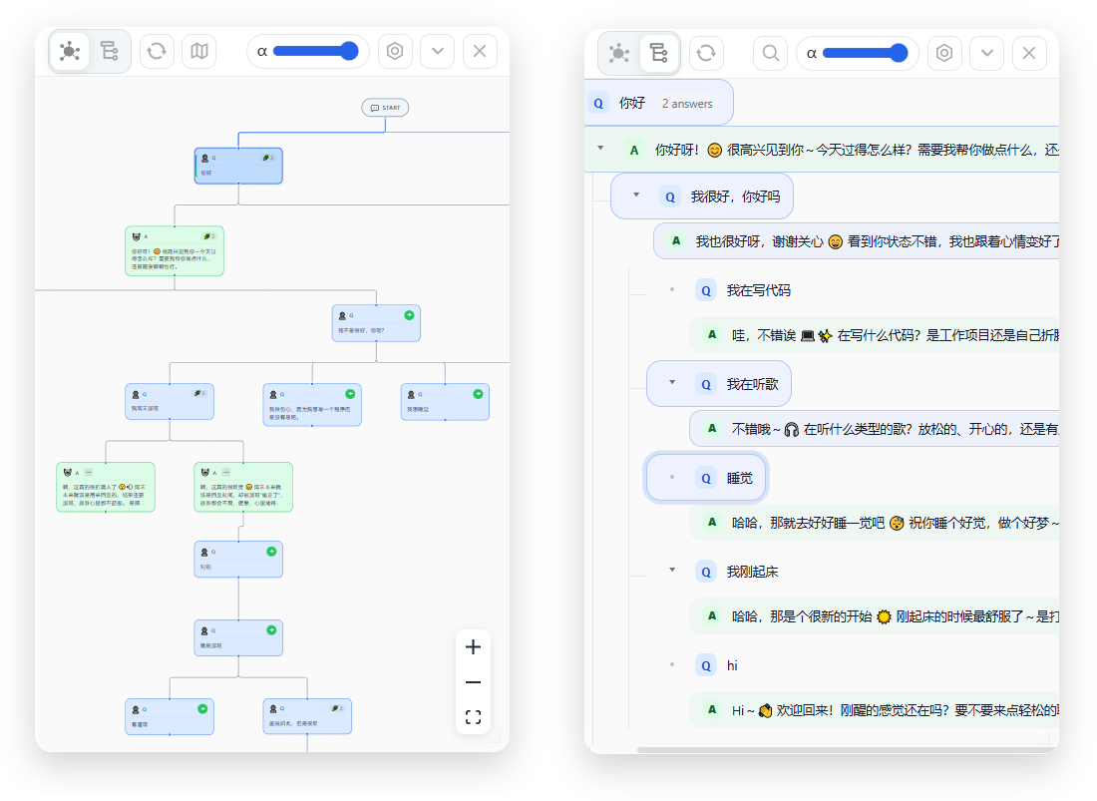Collapse the 你好呀 answer row arrow
This screenshot has width=1097, height=801.
click(600, 149)
